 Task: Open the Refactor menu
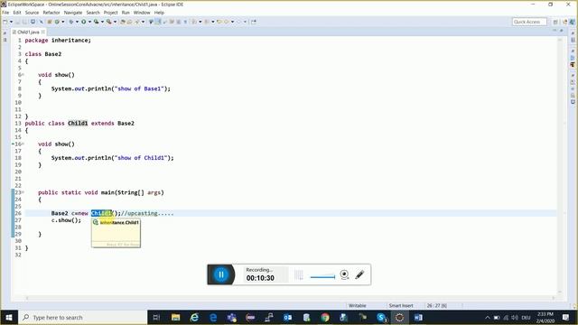pyautogui.click(x=51, y=13)
